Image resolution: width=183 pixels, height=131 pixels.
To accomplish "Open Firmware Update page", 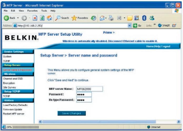I will coord(12,109).
